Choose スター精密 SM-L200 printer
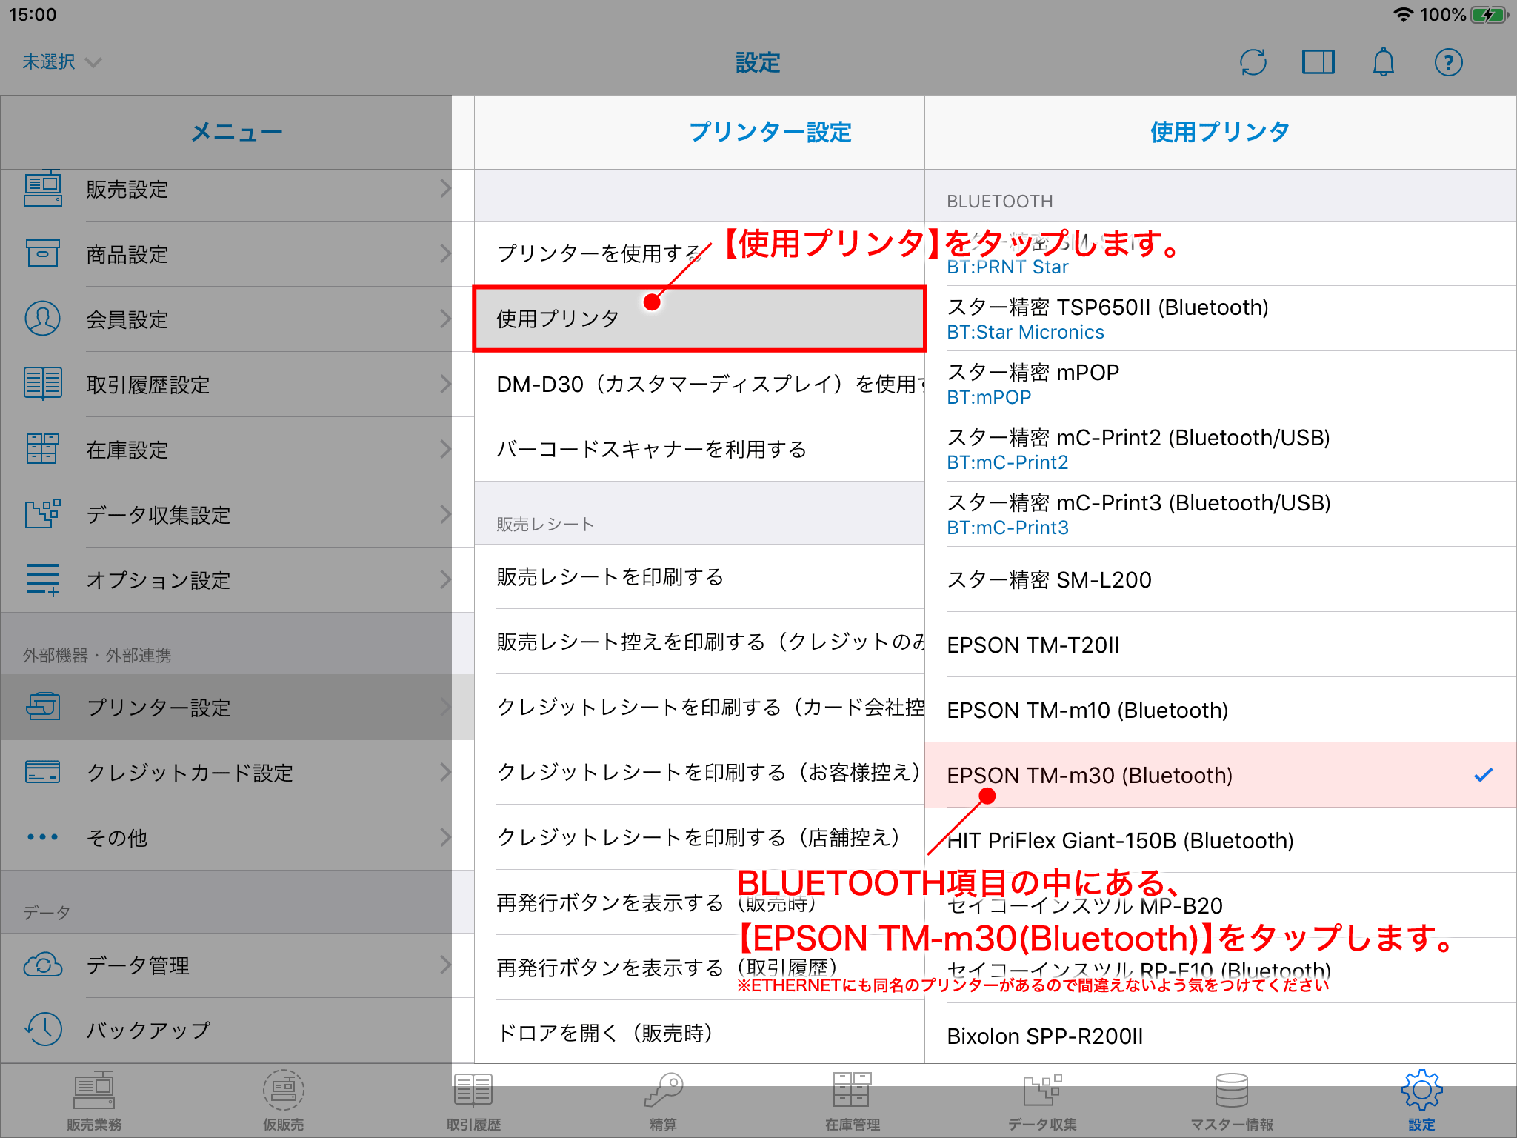1517x1138 pixels. click(x=1221, y=579)
